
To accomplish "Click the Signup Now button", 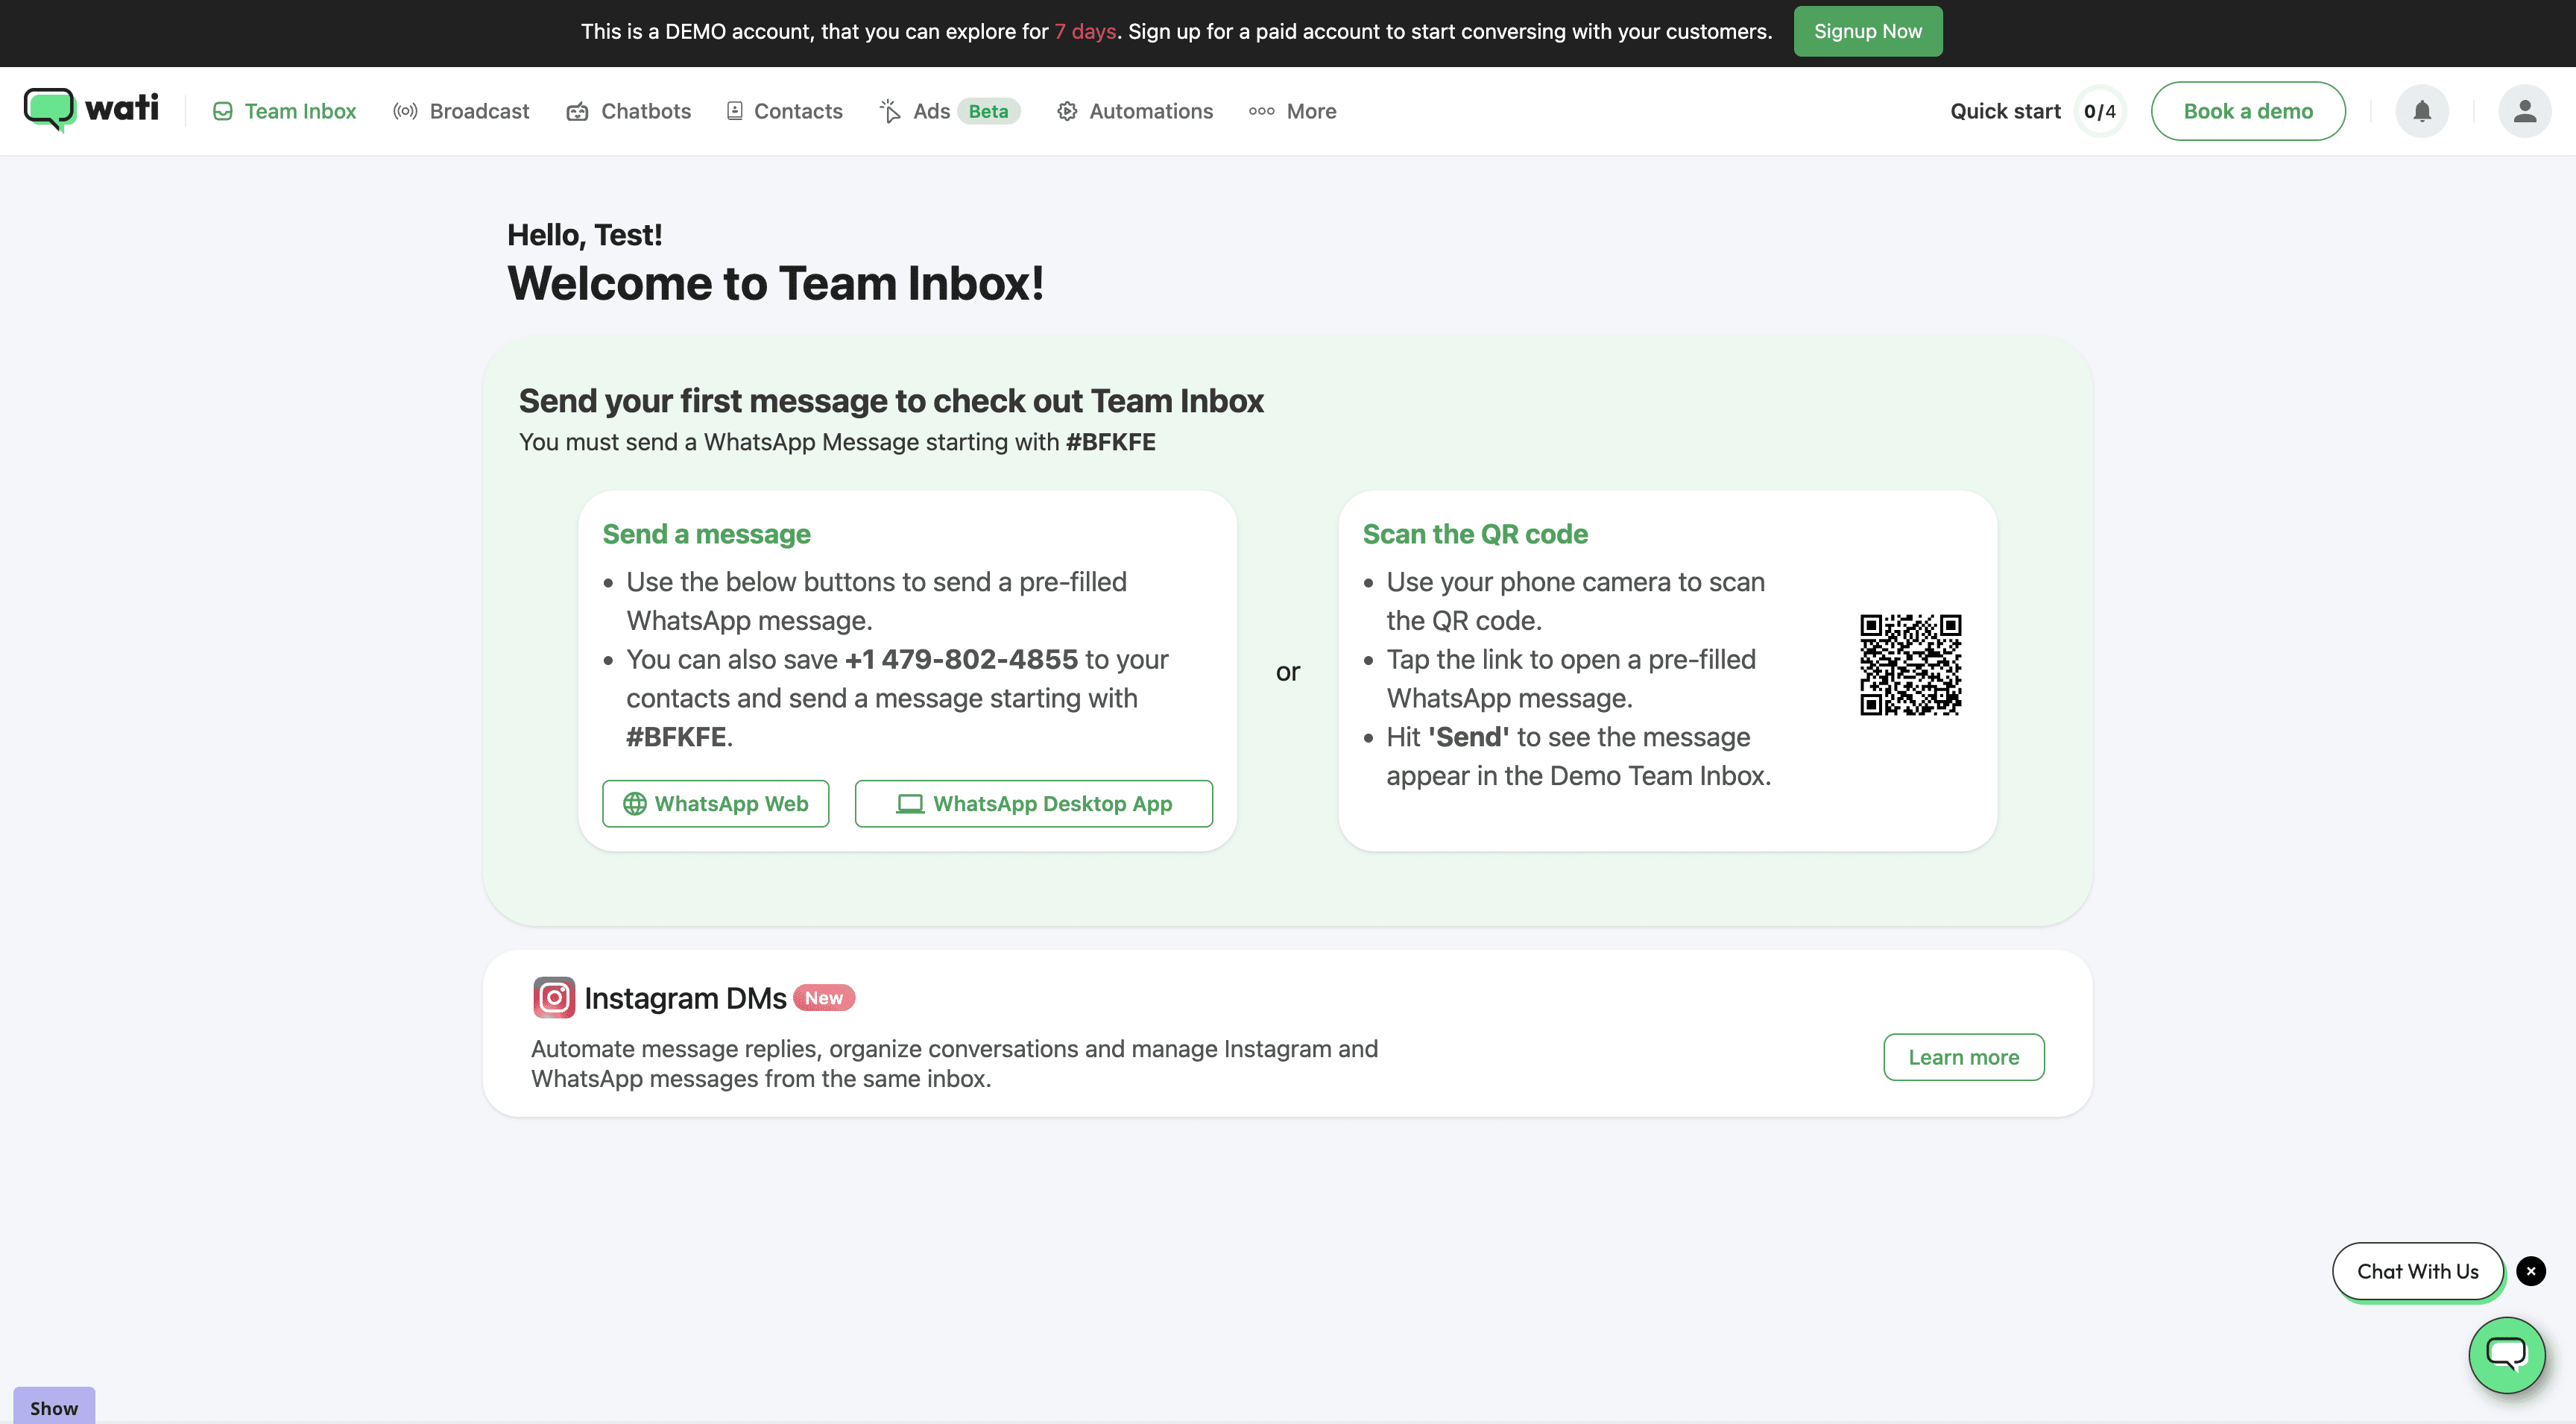I will tap(1867, 31).
